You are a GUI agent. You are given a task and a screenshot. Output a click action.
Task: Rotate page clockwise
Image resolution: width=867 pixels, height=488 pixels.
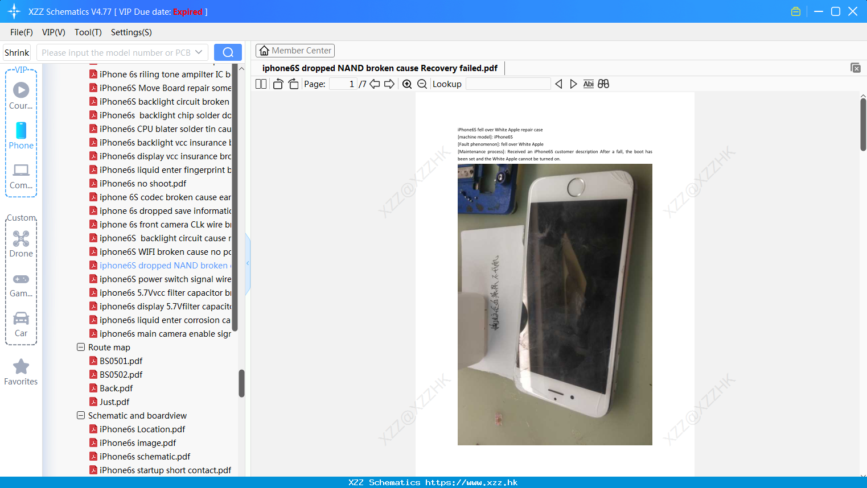coord(293,84)
